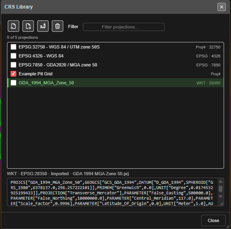Click the 'WKT · 28350' label
Image resolution: width=231 pixels, height=229 pixels.
point(208,83)
